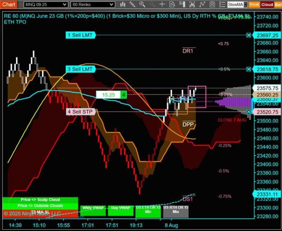Click the Cloud toolbar button
This screenshot has height=231, width=282.
(267, 5)
